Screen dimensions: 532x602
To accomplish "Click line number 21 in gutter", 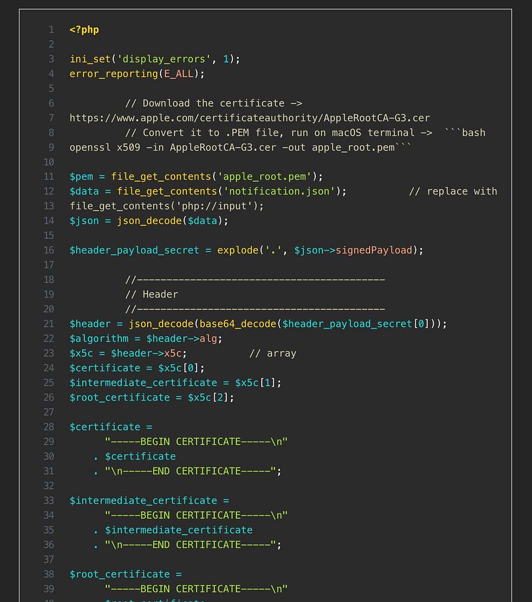I will pyautogui.click(x=49, y=324).
